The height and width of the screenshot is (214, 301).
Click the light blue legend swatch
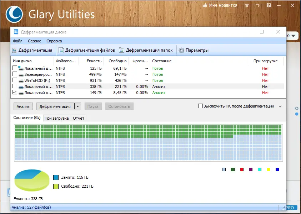click(x=224, y=169)
